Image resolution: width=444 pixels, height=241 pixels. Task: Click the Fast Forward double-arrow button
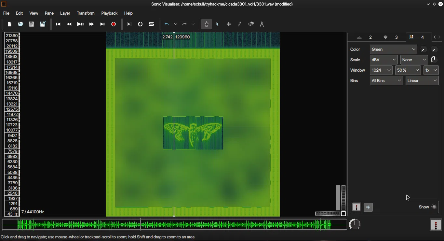(91, 24)
